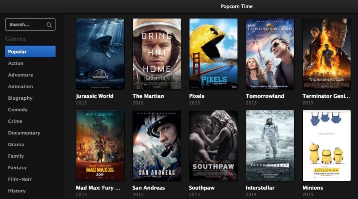Browse the Fantasy genre
358x199 pixels.
click(x=17, y=168)
